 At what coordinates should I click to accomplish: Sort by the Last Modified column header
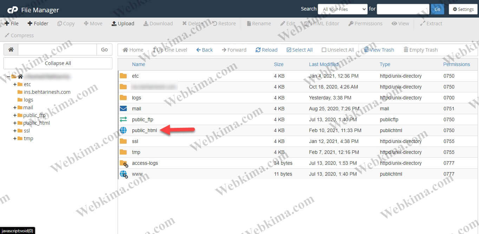[323, 64]
